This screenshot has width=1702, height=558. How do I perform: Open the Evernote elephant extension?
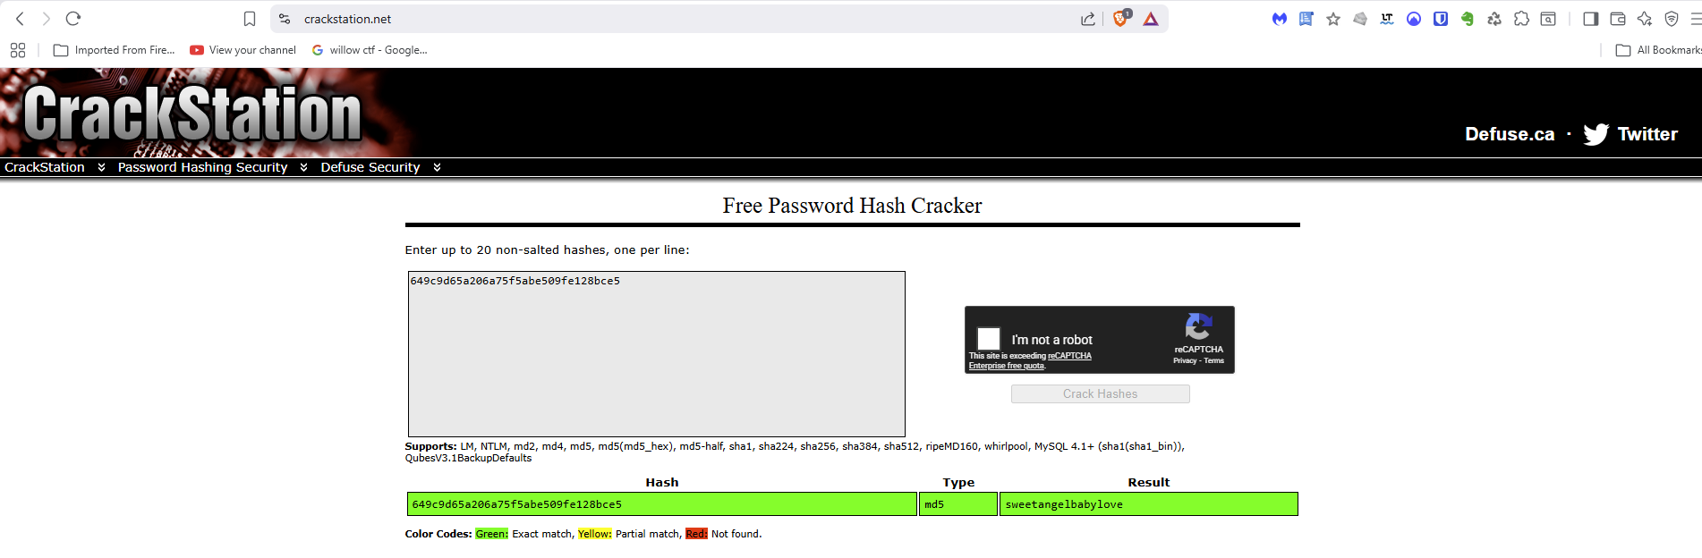click(1468, 19)
